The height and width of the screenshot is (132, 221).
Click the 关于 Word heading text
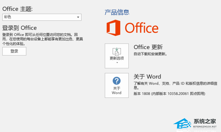tap(147, 77)
